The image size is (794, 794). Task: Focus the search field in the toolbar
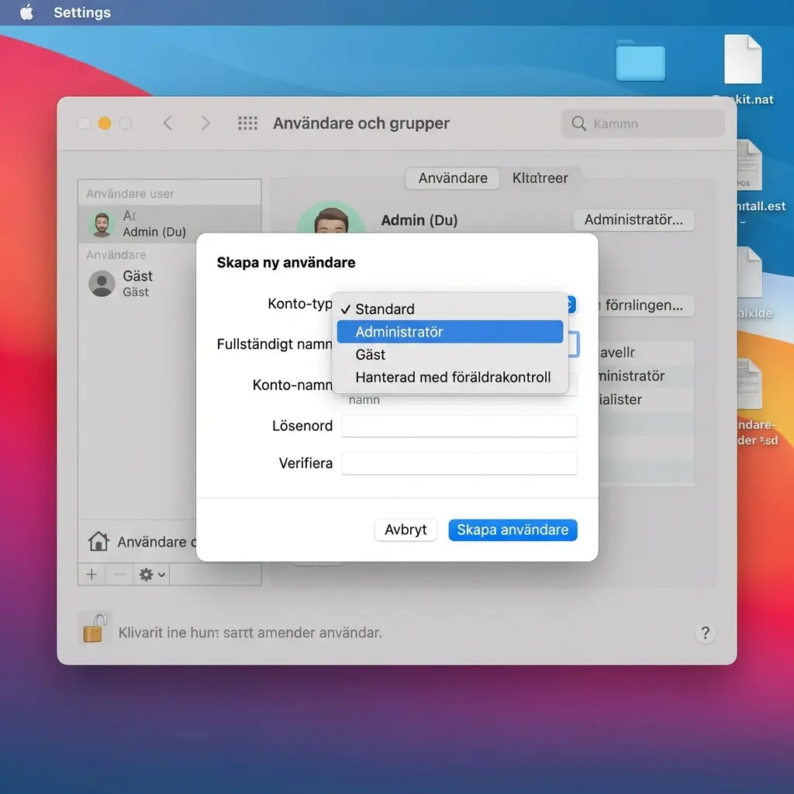tap(643, 123)
